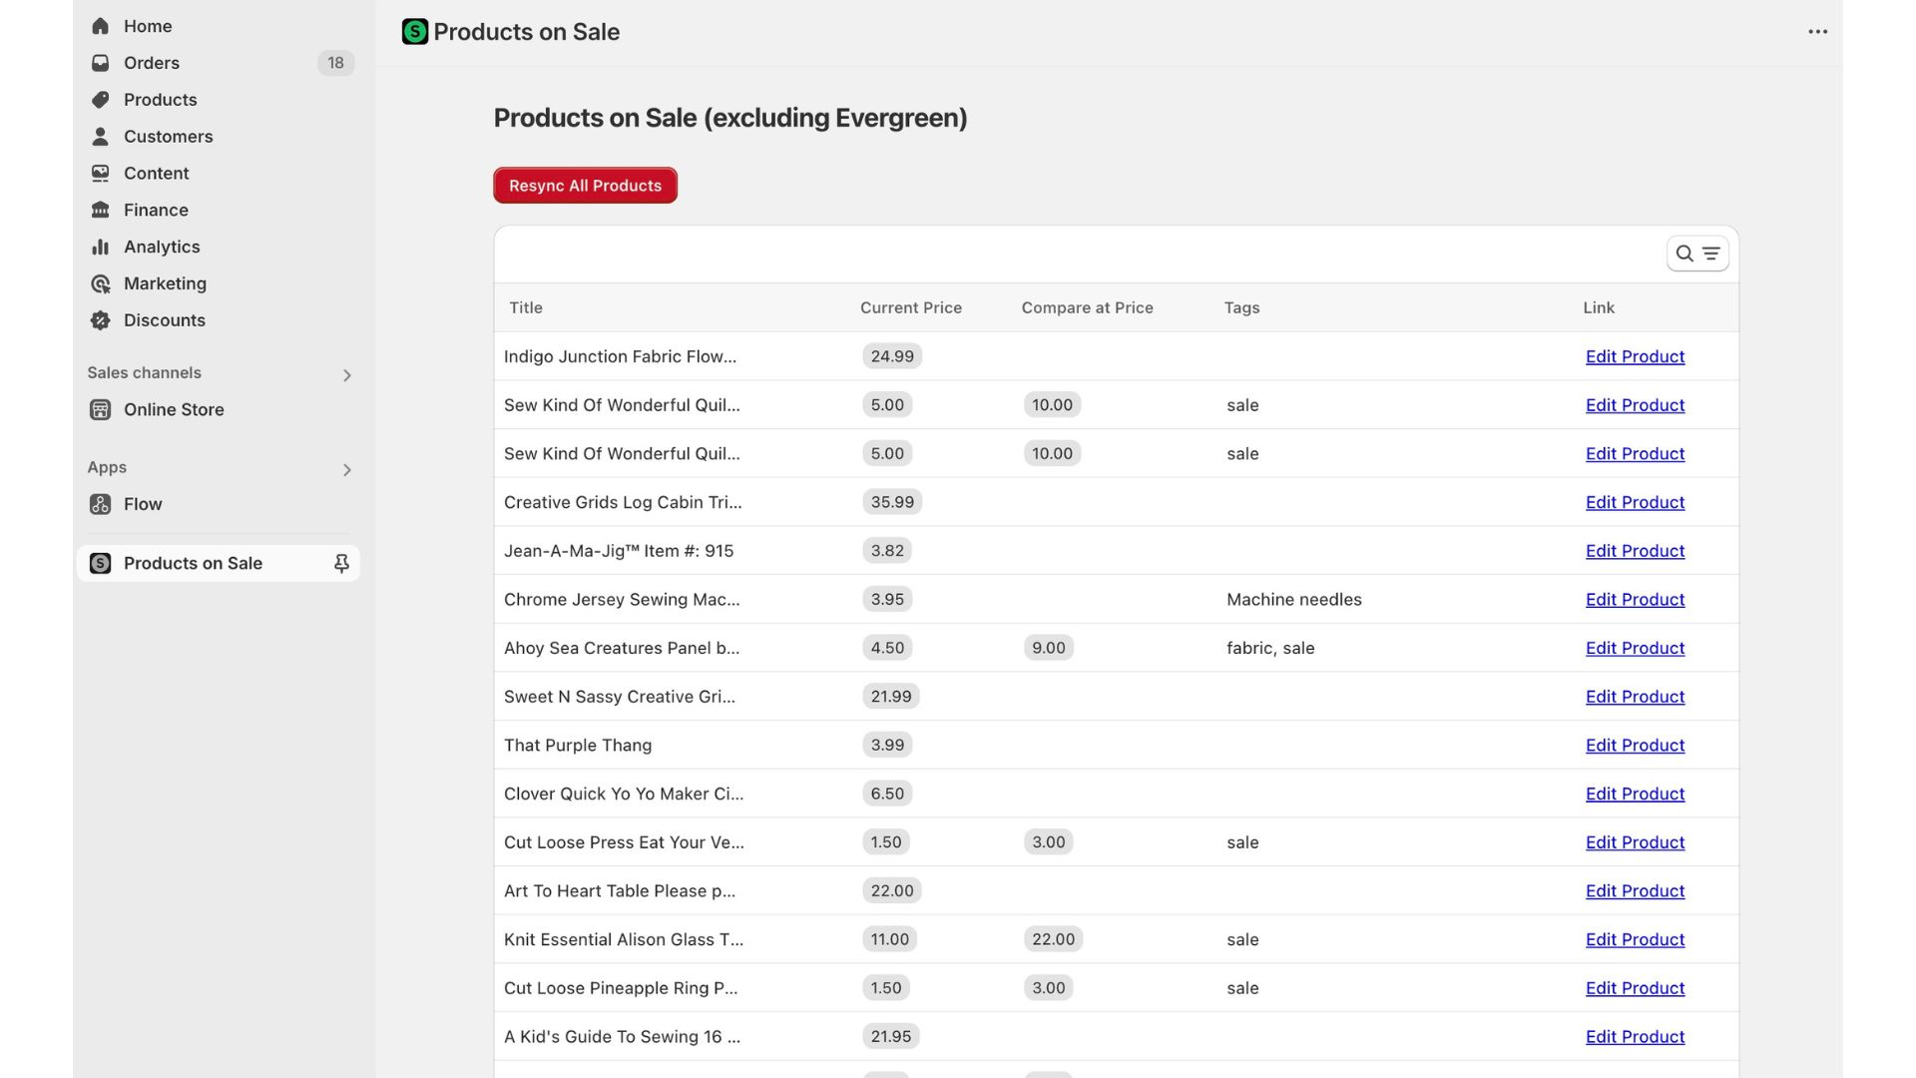
Task: Click the Online Store icon
Action: click(100, 410)
